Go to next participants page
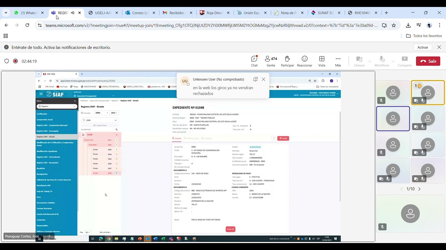The height and width of the screenshot is (250, 446). click(x=419, y=189)
